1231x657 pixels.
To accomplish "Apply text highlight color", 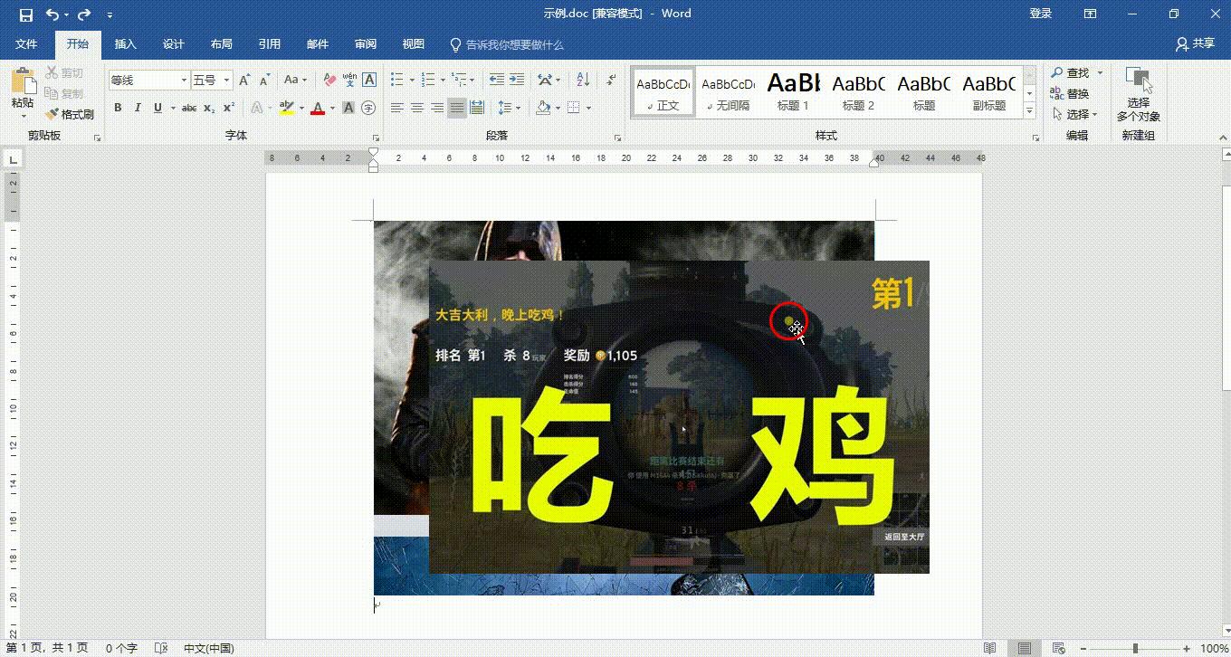I will point(286,108).
